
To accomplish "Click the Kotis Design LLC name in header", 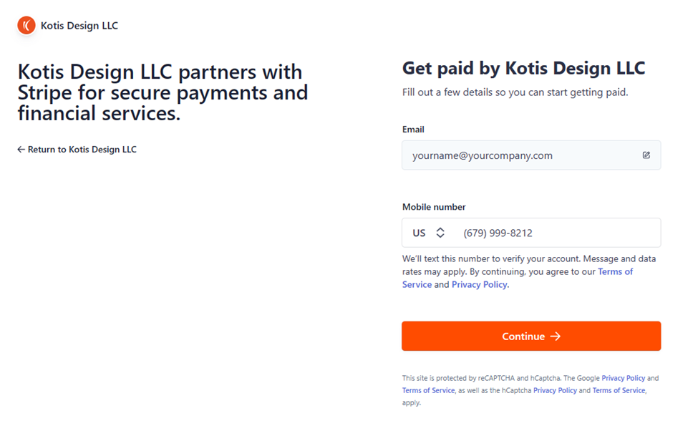I will coord(79,26).
